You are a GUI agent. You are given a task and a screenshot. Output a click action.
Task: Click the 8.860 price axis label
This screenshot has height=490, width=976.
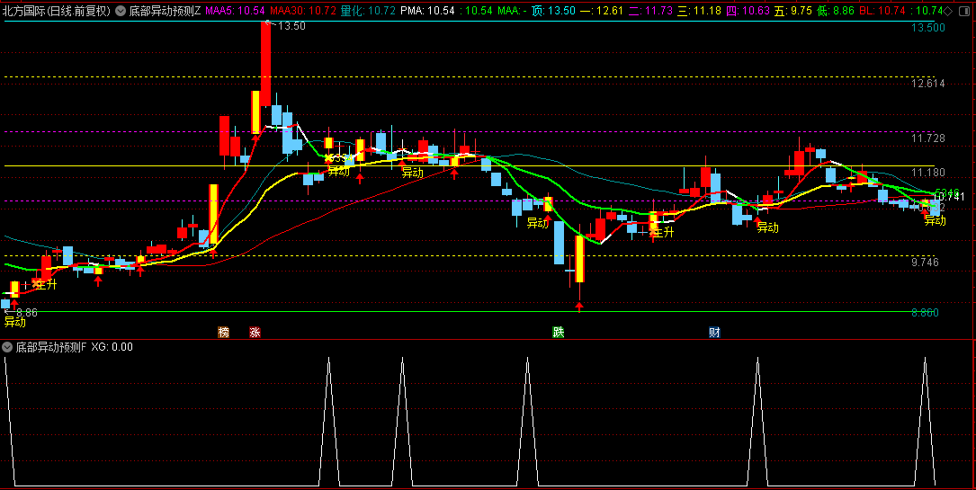[x=925, y=313]
